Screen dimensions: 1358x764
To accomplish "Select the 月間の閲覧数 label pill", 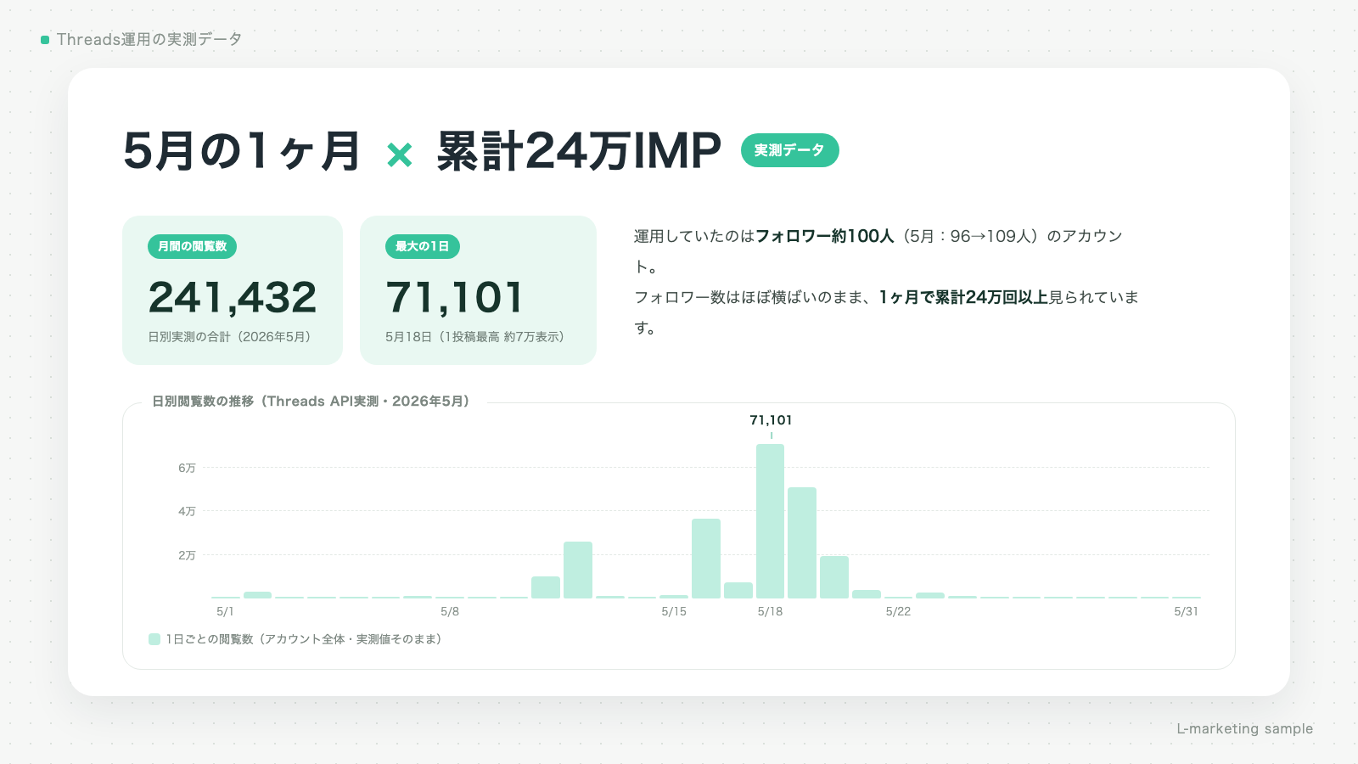I will (x=192, y=246).
